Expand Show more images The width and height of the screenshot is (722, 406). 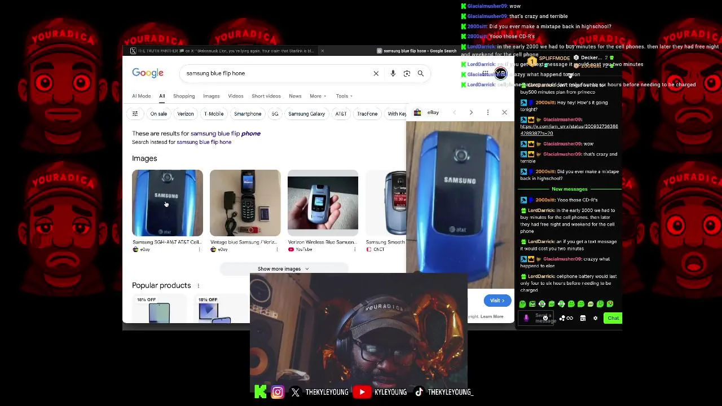click(x=284, y=269)
